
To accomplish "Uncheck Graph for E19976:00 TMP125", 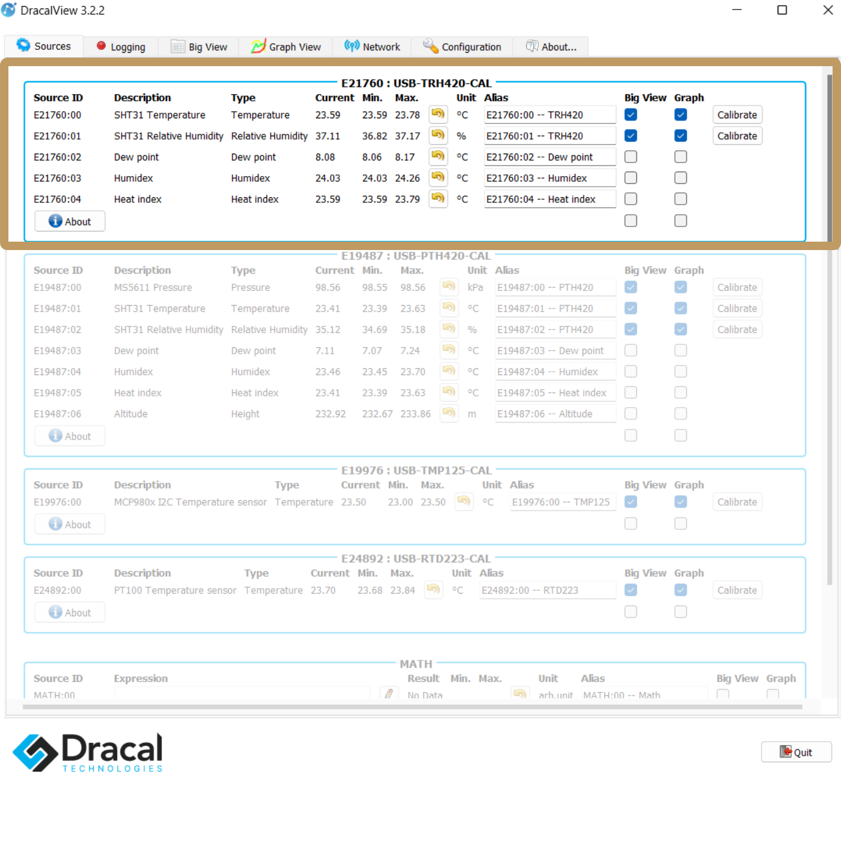I will 681,502.
